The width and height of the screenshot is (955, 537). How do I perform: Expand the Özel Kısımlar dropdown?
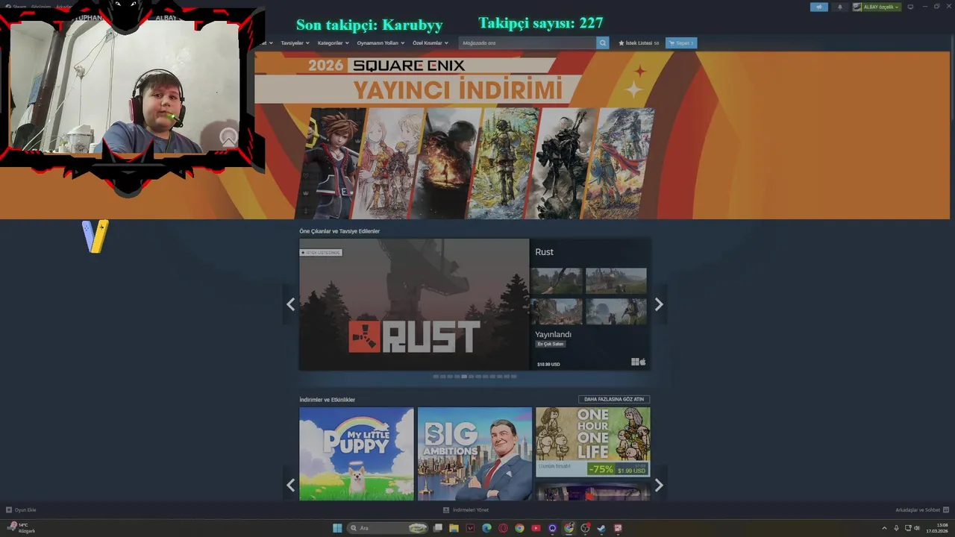click(430, 43)
